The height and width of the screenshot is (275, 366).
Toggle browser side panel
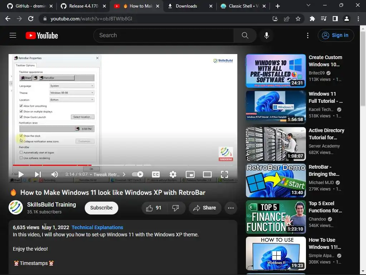(x=335, y=19)
